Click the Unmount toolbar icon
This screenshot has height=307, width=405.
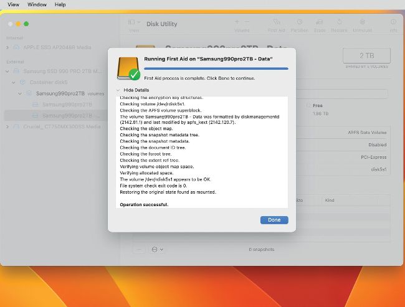coord(363,24)
